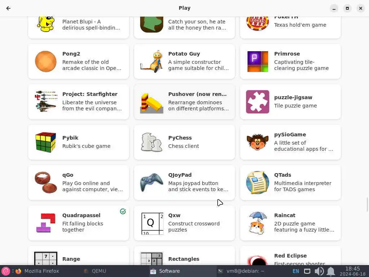Click the 18:45 clock in the taskbar
369x277 pixels.
point(352,271)
